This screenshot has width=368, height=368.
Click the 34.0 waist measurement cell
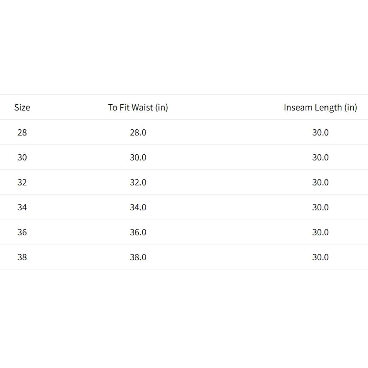pos(138,207)
